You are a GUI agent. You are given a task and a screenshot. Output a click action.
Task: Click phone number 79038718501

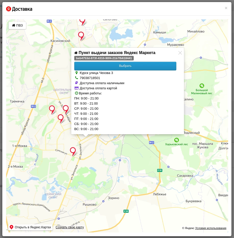point(90,78)
